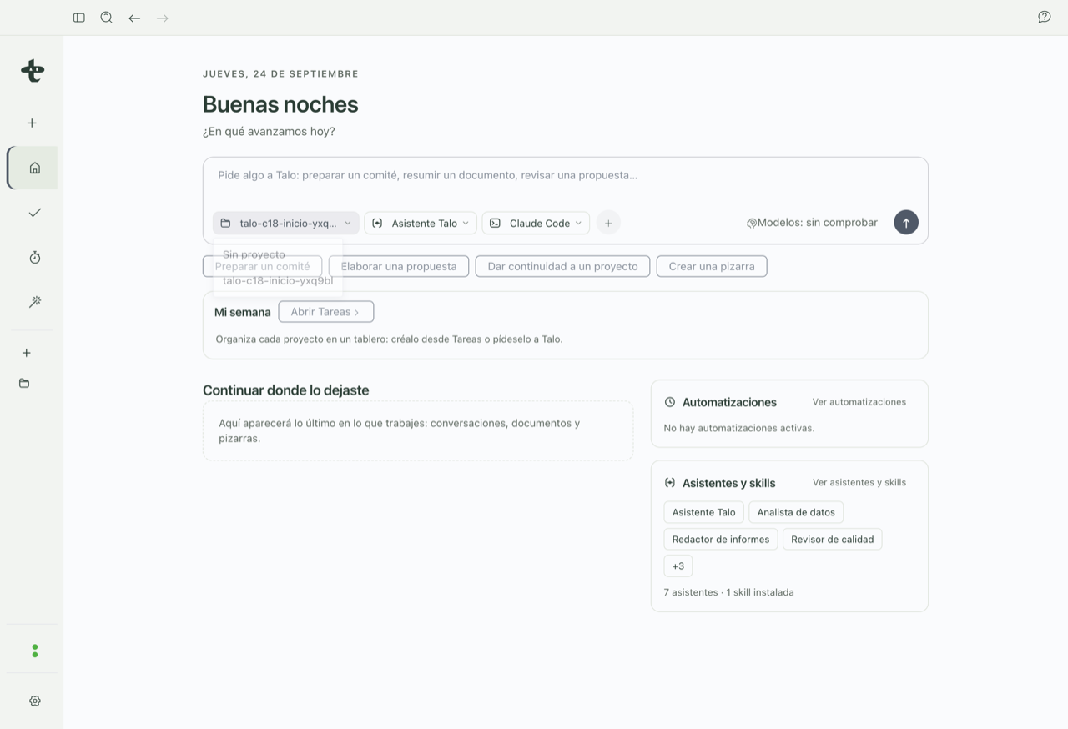Click the 'Aquí aparecerá lo último en lo que trabajes' placeholder

point(418,430)
